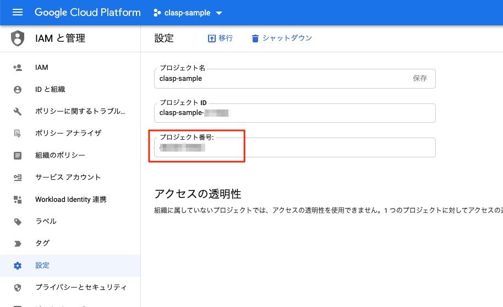This screenshot has height=307, width=503.
Task: Click the IAM と管理 shield icon
Action: click(x=18, y=38)
